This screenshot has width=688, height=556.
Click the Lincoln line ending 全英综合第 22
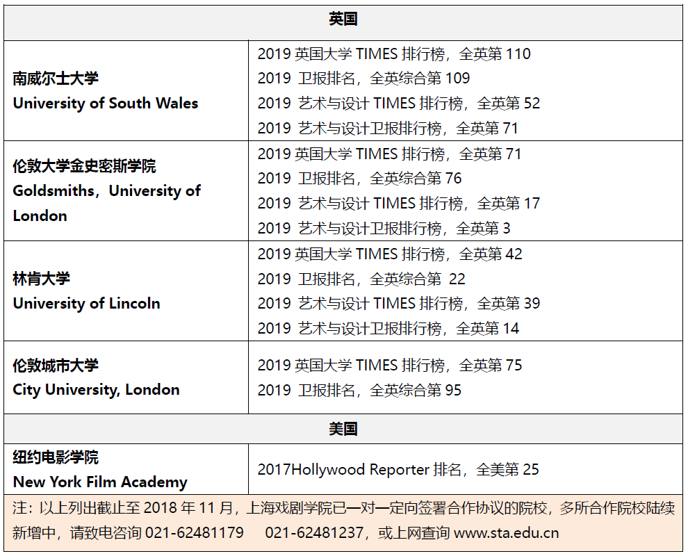(x=361, y=279)
